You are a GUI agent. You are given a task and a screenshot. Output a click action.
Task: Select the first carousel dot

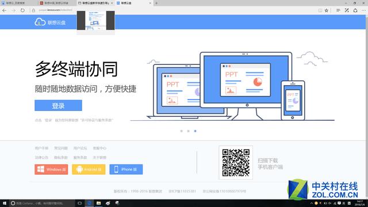[x=182, y=131]
